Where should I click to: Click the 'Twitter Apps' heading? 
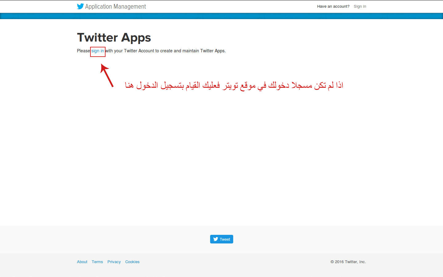(114, 38)
